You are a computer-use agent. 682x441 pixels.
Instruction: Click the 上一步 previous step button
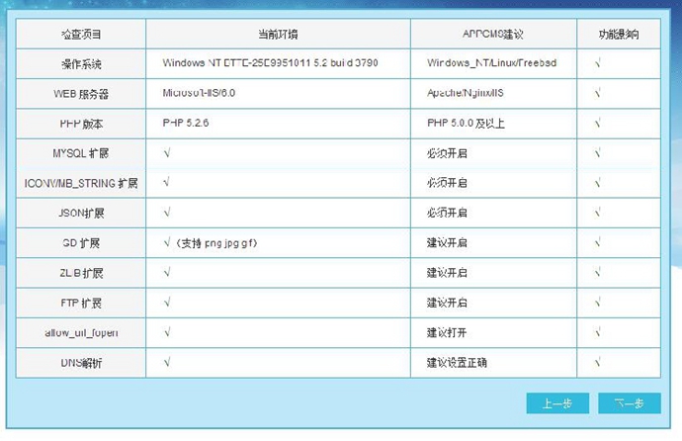tap(557, 403)
